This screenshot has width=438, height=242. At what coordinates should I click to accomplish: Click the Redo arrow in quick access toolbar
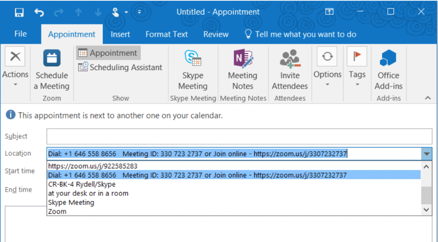click(59, 12)
